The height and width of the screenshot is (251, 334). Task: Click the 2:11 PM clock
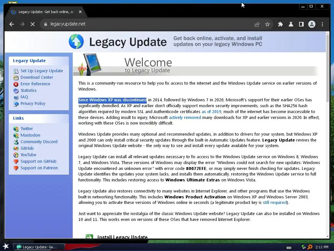tap(322, 247)
